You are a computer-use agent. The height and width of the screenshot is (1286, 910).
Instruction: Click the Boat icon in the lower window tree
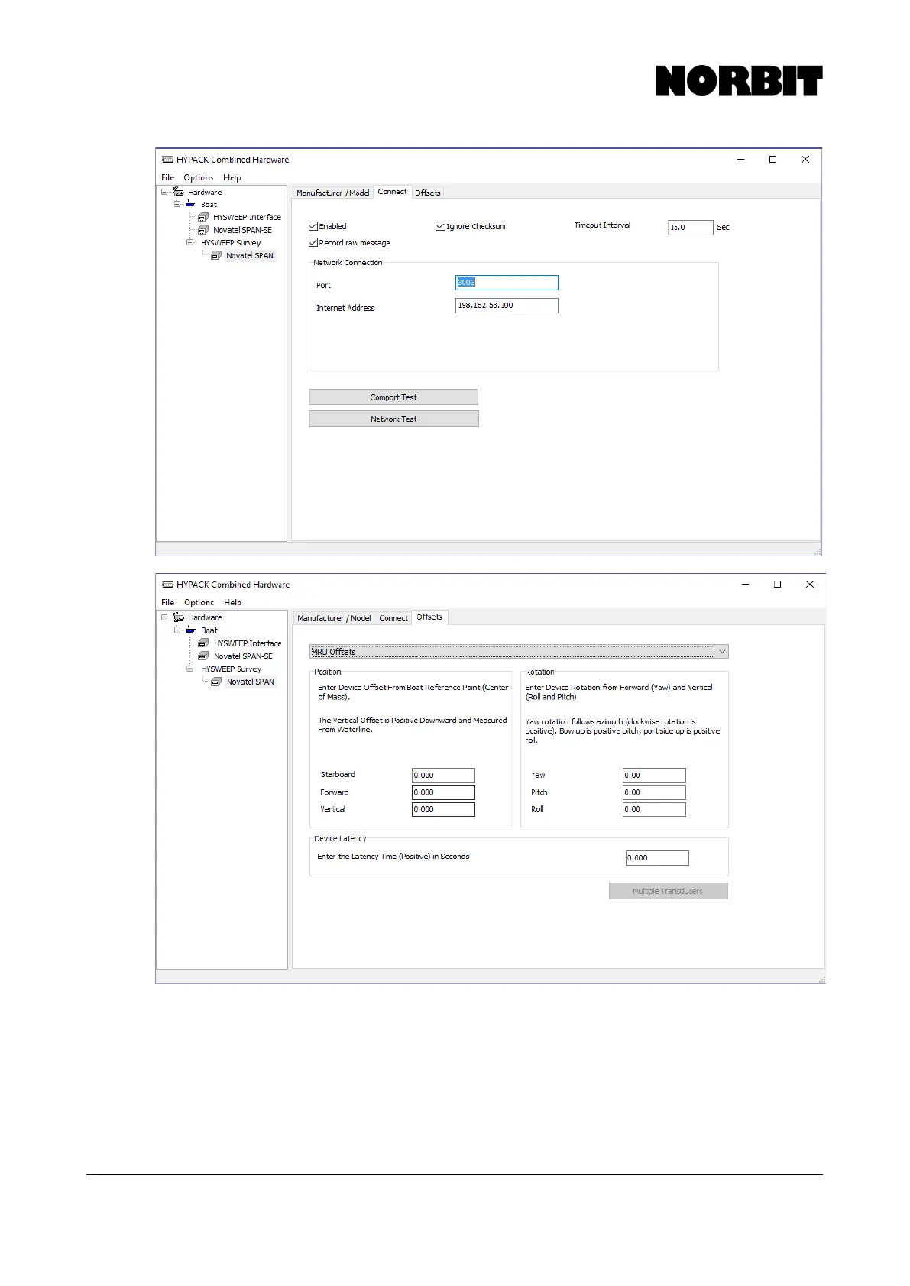point(191,630)
